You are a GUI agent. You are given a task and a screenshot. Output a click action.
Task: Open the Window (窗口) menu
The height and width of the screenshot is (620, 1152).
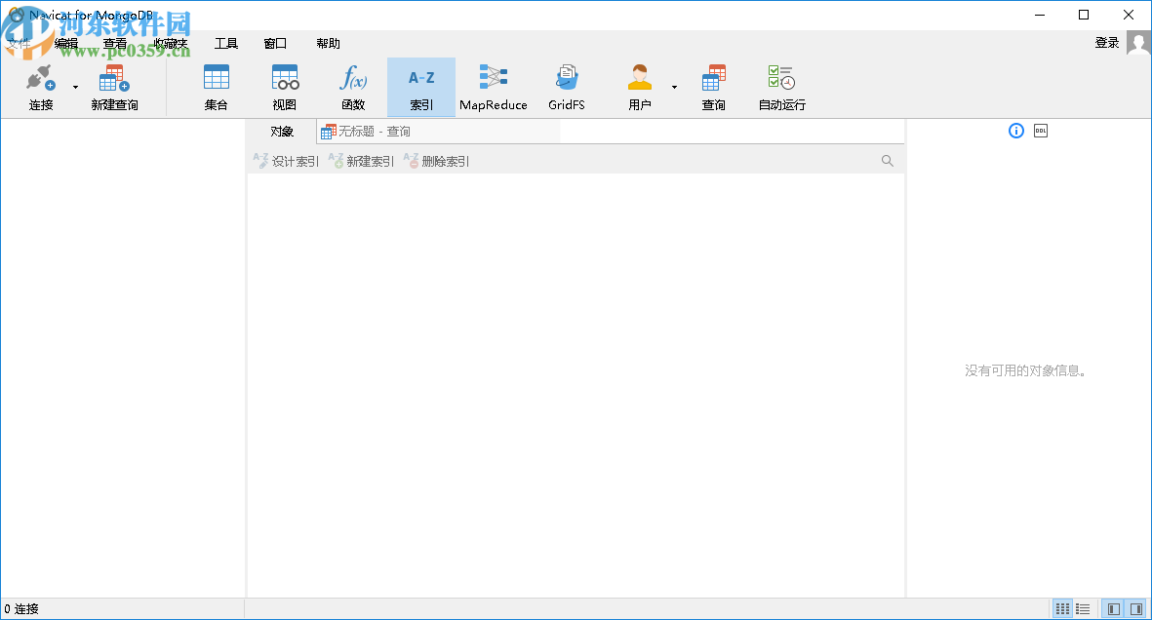click(x=275, y=43)
